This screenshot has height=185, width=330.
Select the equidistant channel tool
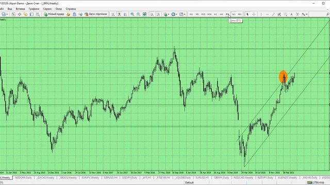[279, 14]
